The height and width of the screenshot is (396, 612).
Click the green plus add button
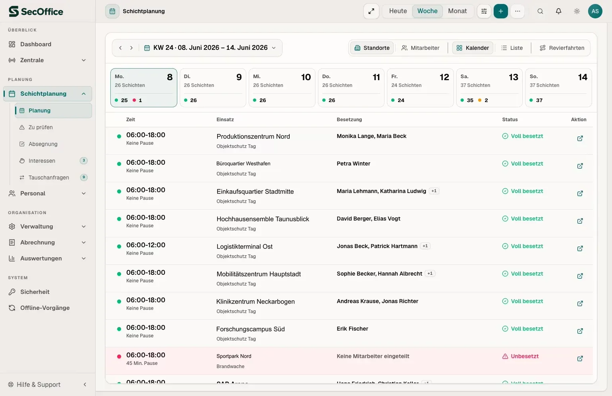point(501,11)
